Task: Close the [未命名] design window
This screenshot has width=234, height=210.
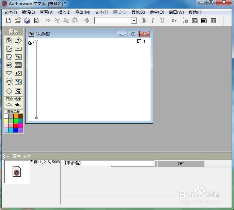Action: 144,34
